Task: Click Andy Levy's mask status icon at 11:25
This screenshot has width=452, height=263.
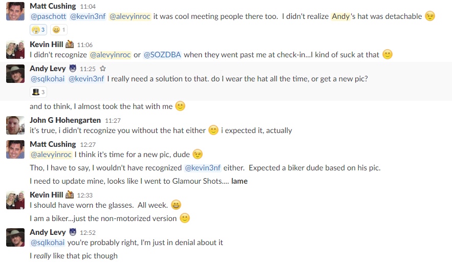Action: click(73, 68)
